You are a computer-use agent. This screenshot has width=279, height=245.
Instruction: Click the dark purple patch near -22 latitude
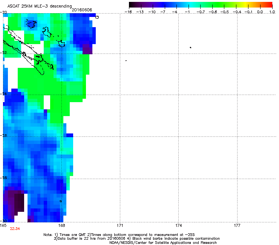click(x=87, y=49)
